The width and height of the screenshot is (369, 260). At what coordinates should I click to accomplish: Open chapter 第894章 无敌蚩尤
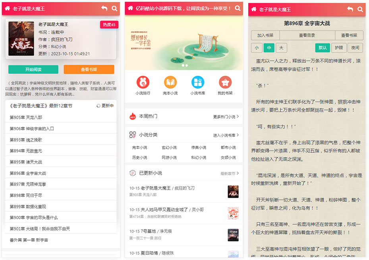coord(61,151)
